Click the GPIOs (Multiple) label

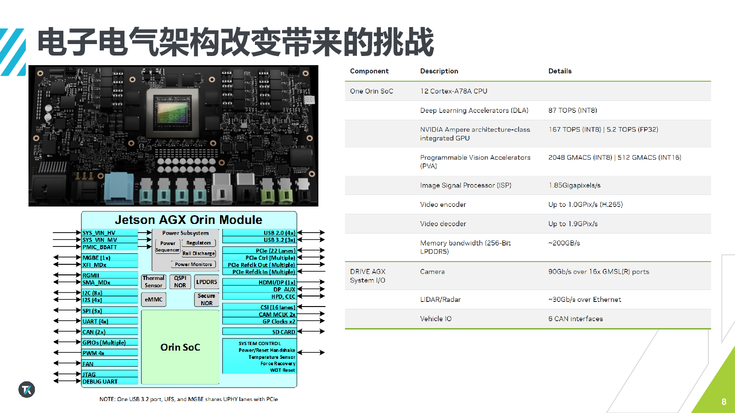click(x=104, y=342)
